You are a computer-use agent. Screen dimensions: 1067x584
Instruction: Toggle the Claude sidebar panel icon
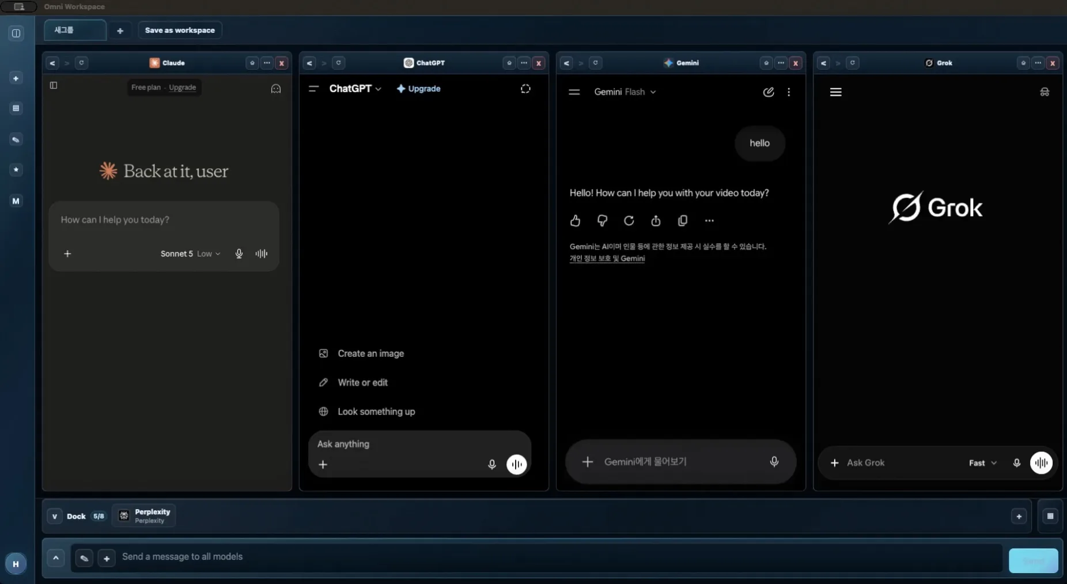coord(54,85)
